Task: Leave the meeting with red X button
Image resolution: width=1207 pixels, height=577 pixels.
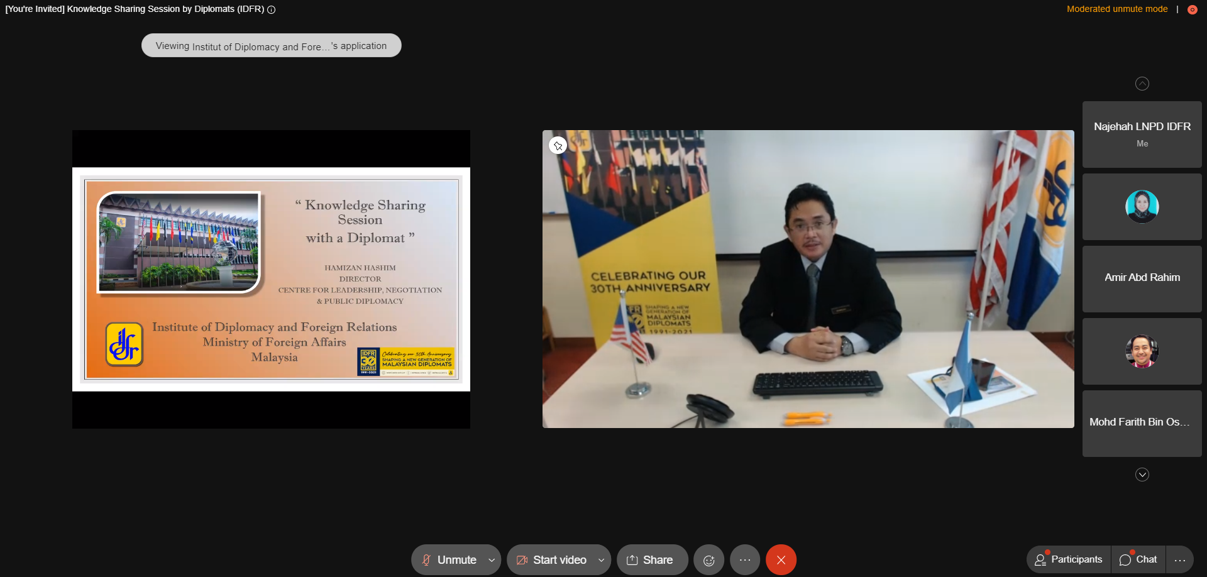Action: click(781, 560)
